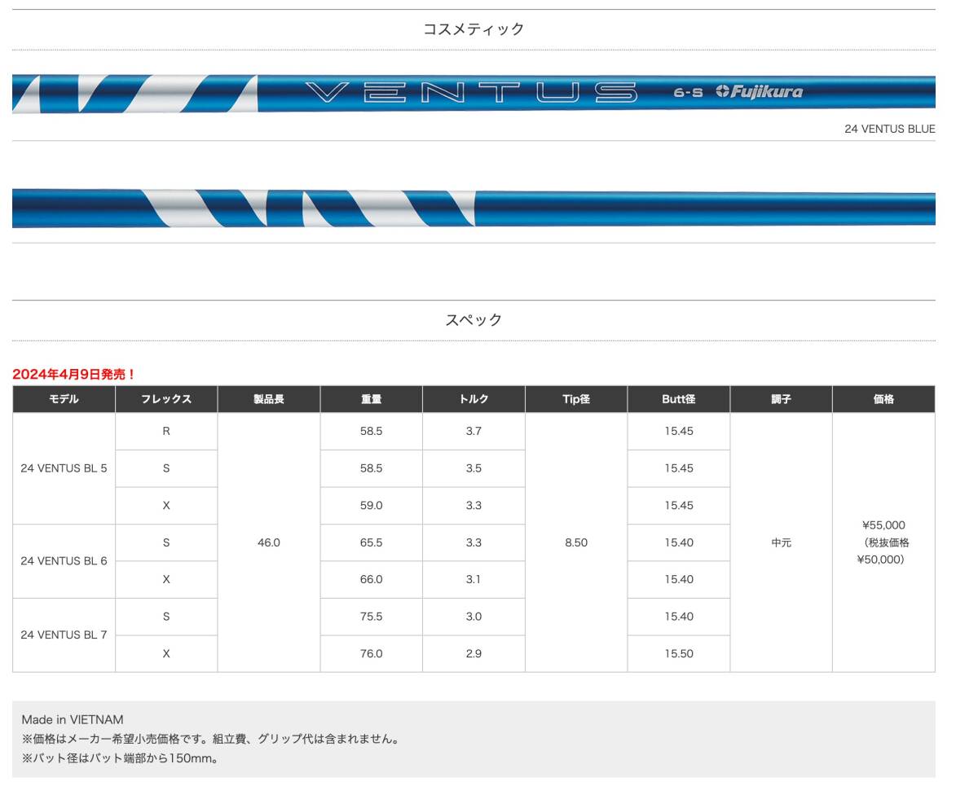
Task: Select the 24 VENTUS BL 6 model cell
Action: click(64, 561)
